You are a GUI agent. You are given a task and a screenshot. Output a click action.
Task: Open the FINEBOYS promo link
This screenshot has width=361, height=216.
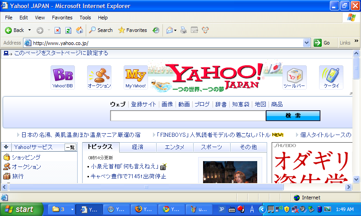(x=213, y=135)
